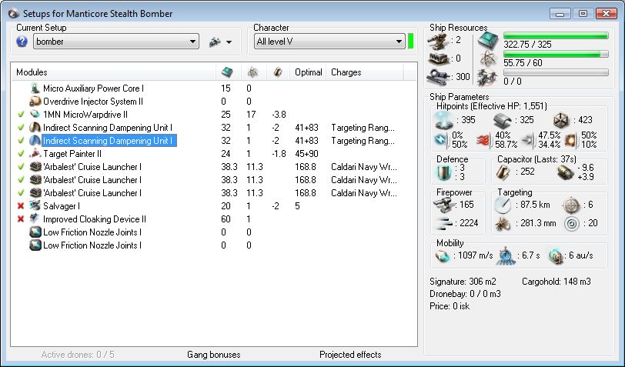Open Projected effects

pyautogui.click(x=350, y=355)
